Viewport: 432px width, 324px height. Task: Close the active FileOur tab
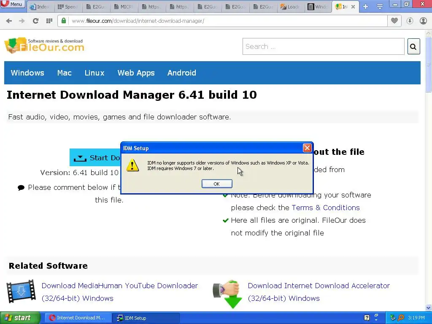pos(353,7)
